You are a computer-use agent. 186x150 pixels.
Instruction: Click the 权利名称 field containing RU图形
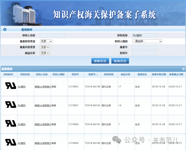tap(144, 35)
